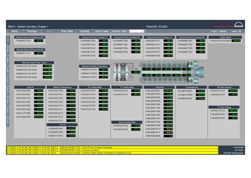Click the Oil temperature reading beside engine
Screen dimensions: 251x178
pos(136,72)
